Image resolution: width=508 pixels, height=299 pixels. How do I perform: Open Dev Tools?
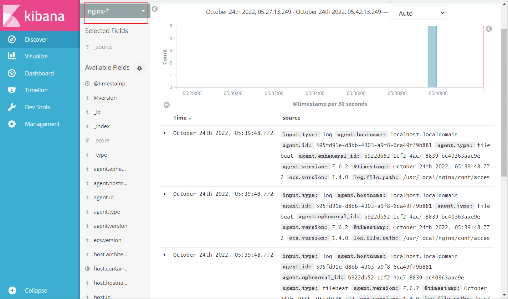tap(37, 107)
